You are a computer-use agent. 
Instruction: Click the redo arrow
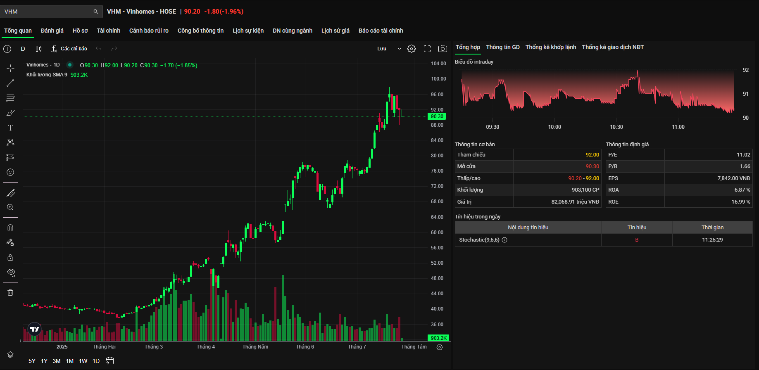[114, 49]
